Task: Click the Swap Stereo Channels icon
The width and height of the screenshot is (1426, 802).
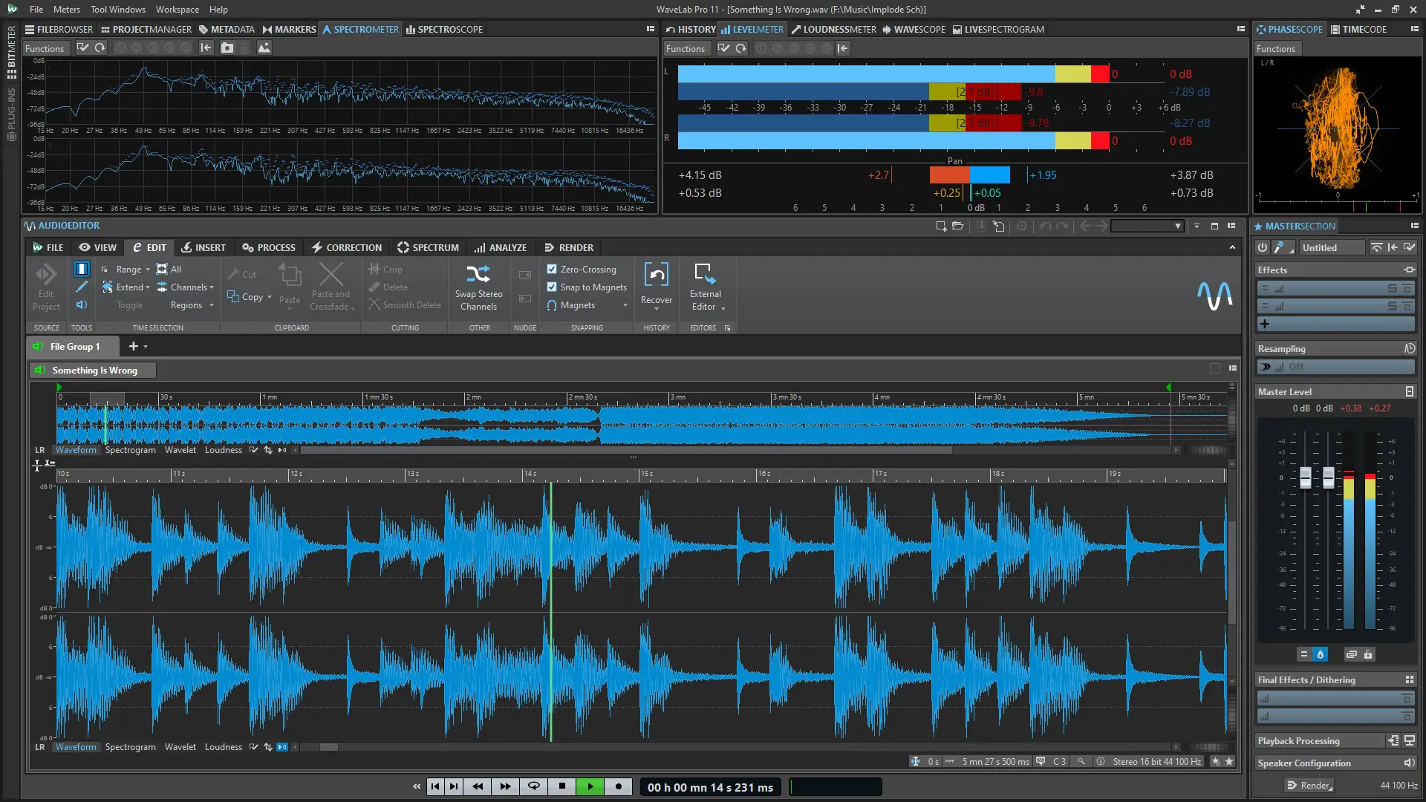Action: (478, 275)
